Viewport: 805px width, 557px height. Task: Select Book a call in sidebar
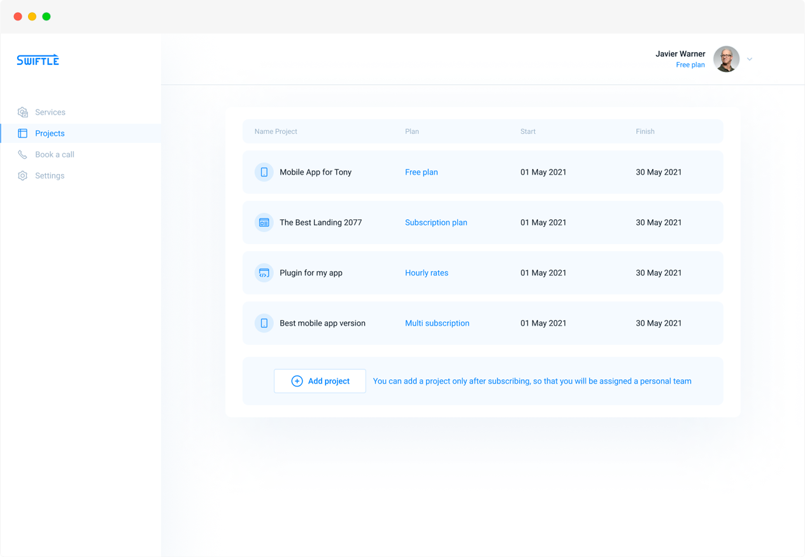[x=54, y=154]
